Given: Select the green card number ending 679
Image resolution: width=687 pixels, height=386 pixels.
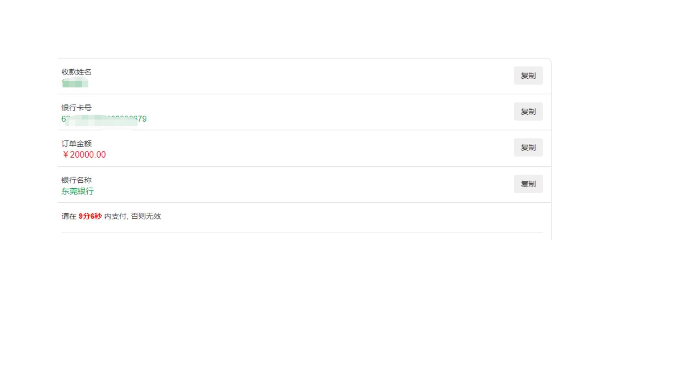Looking at the screenshot, I should [x=104, y=119].
